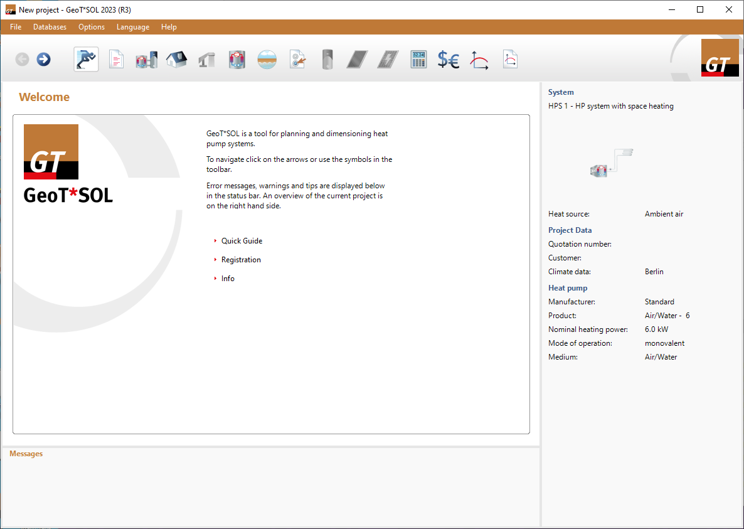Open the results curve graph icon

pyautogui.click(x=479, y=60)
